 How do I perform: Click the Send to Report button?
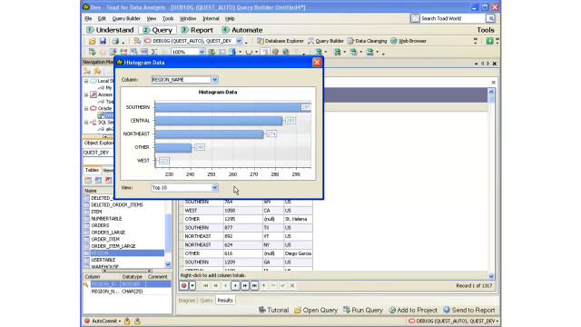(469, 310)
